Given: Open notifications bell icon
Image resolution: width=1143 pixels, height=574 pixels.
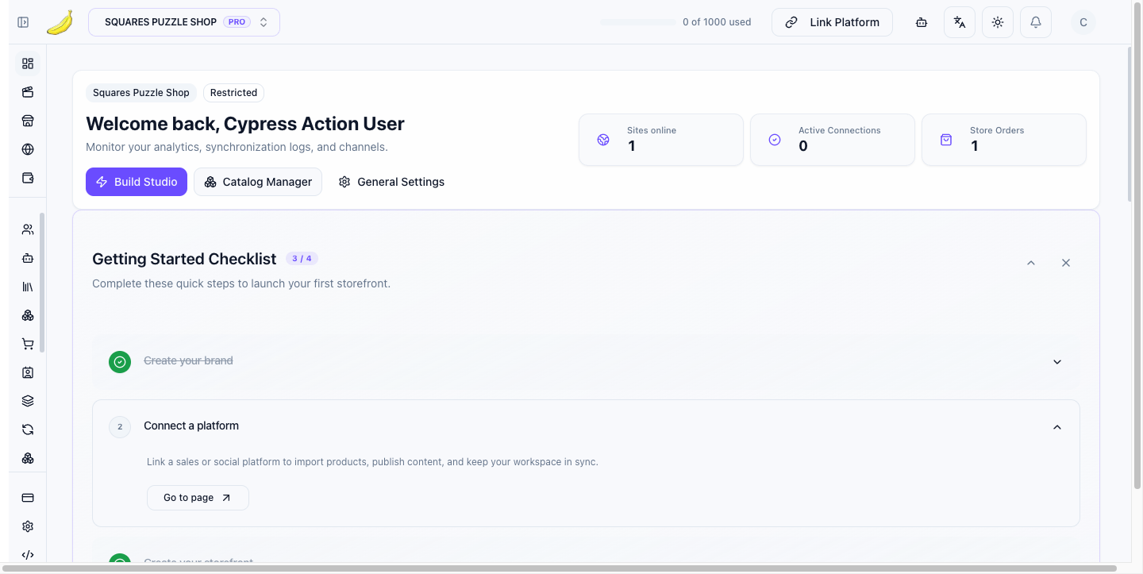Looking at the screenshot, I should 1036,22.
